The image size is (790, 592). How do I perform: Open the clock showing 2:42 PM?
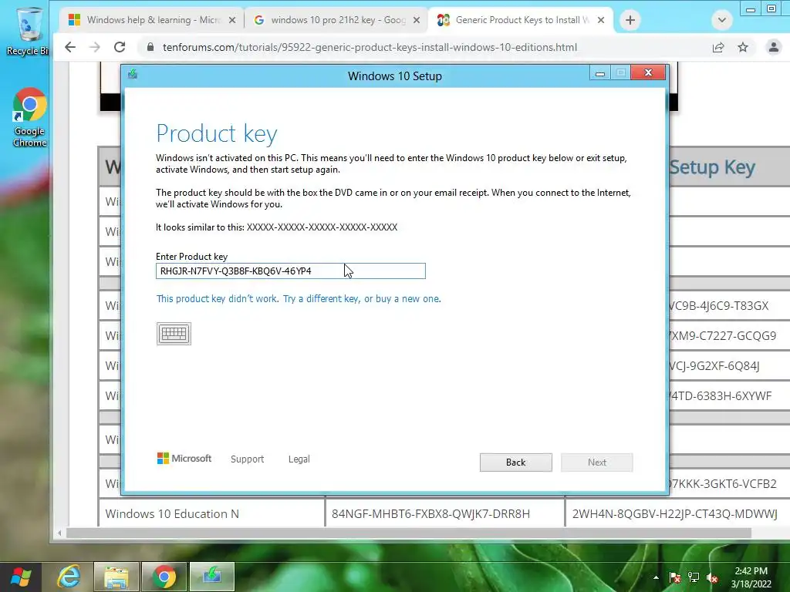(x=751, y=577)
